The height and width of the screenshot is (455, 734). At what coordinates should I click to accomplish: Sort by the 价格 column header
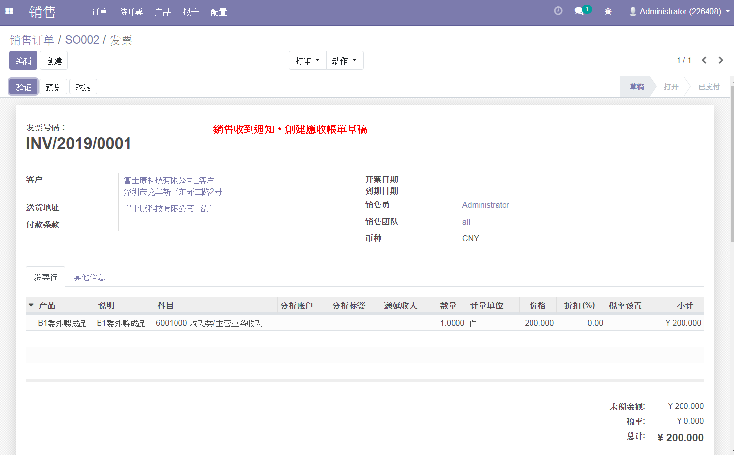click(537, 305)
